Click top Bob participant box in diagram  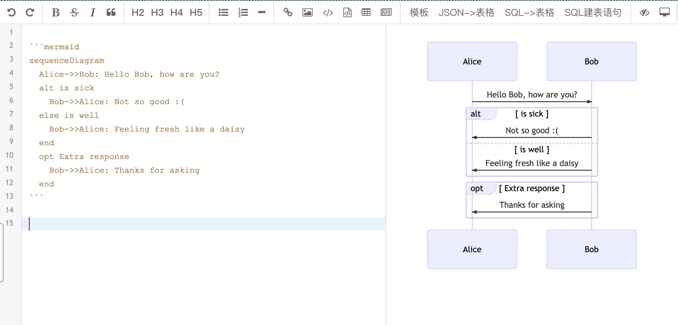click(x=592, y=61)
